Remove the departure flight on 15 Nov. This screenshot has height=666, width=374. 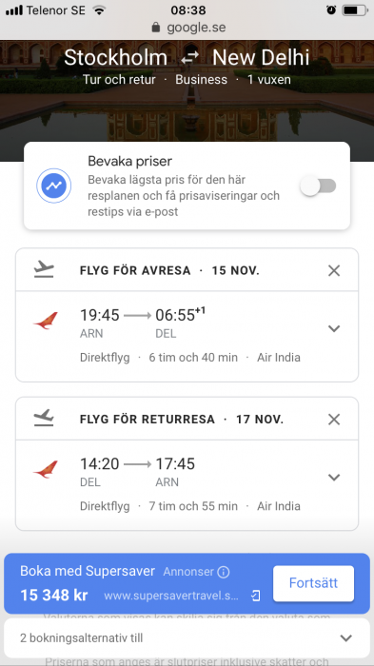pyautogui.click(x=334, y=270)
